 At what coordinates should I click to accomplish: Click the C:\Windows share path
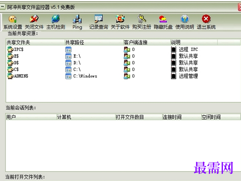[81, 76]
